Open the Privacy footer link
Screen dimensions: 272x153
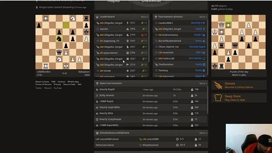(x=57, y=84)
